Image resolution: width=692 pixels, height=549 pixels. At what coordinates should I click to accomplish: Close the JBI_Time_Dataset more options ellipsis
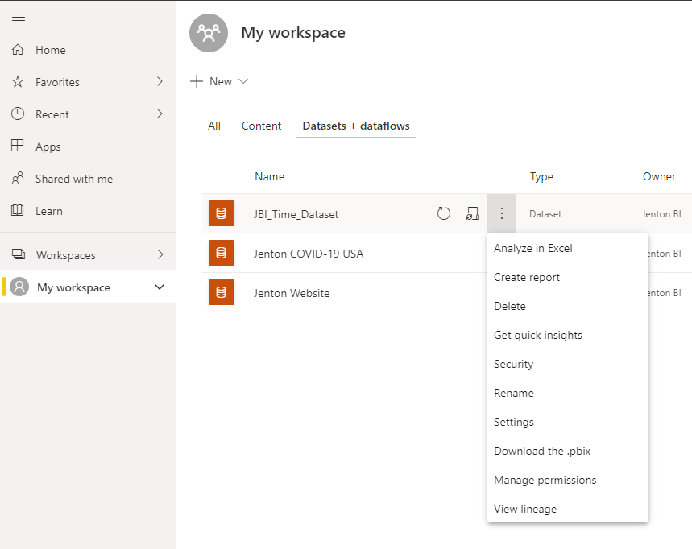[501, 213]
